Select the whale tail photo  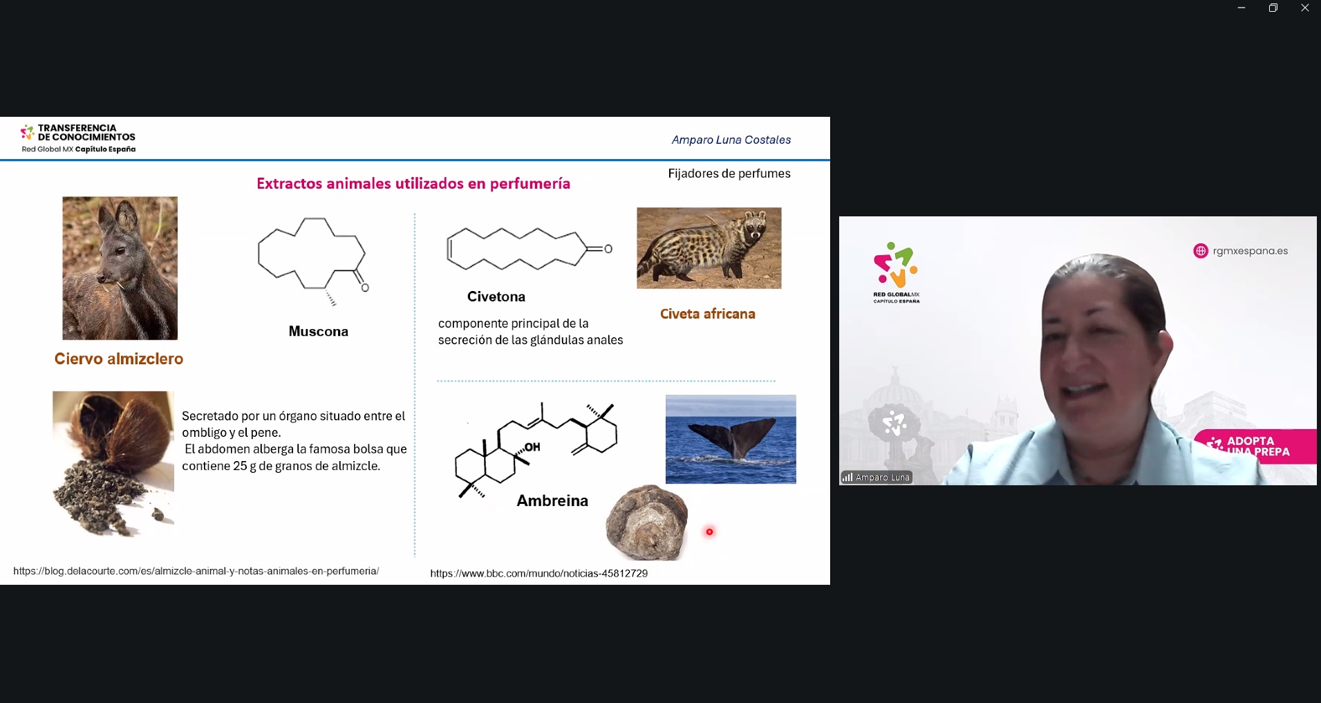[731, 439]
